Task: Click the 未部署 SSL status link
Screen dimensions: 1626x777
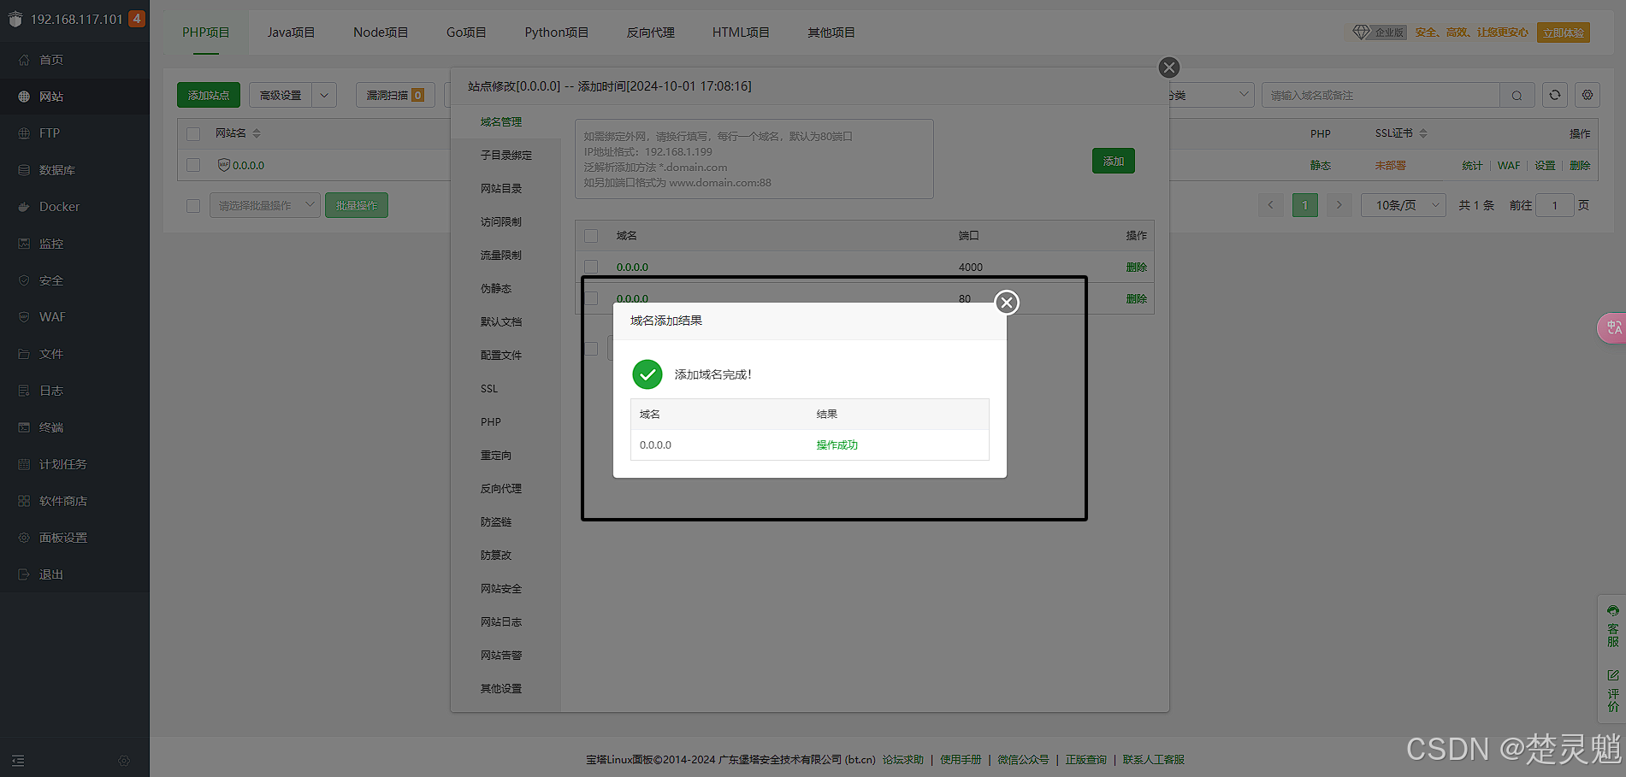Action: coord(1390,166)
